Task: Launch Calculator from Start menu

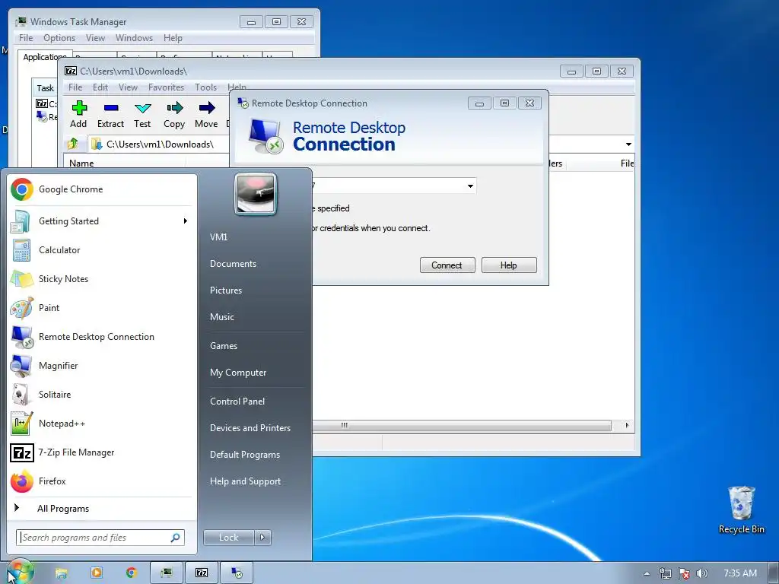Action: click(101, 249)
